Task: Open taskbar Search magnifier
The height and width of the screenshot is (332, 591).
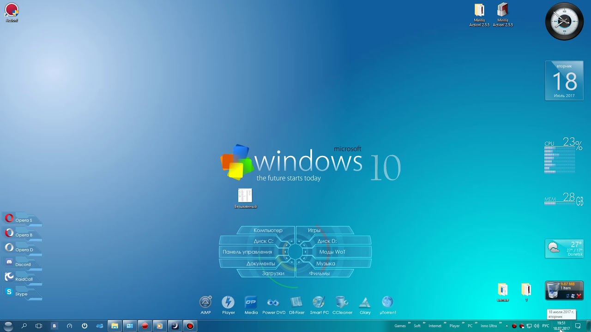Action: (x=24, y=326)
